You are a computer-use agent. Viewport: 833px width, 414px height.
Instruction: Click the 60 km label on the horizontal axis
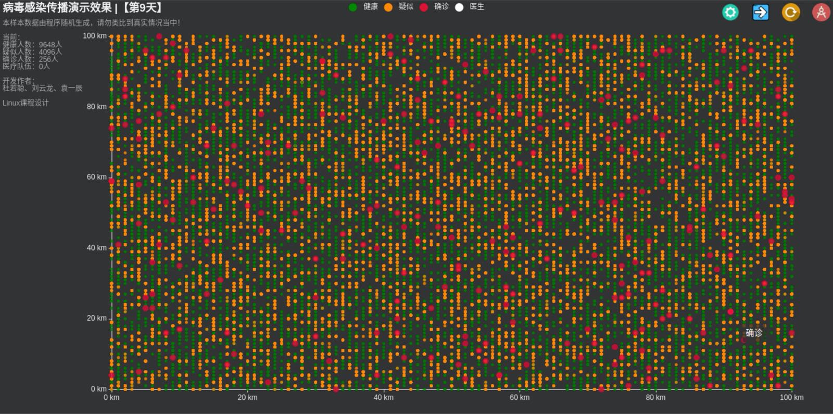(x=520, y=397)
